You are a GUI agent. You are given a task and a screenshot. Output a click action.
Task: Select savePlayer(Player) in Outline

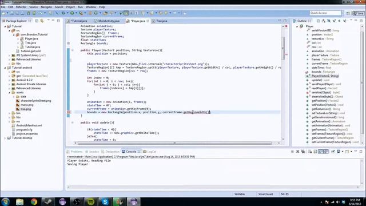point(326,84)
